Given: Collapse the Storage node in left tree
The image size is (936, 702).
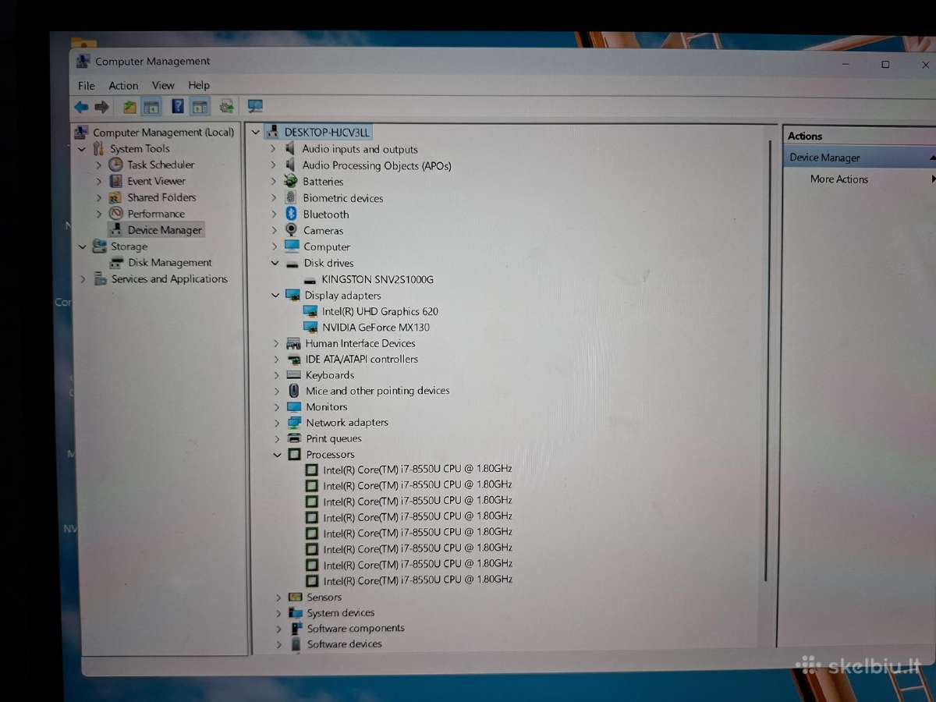Looking at the screenshot, I should [x=83, y=246].
